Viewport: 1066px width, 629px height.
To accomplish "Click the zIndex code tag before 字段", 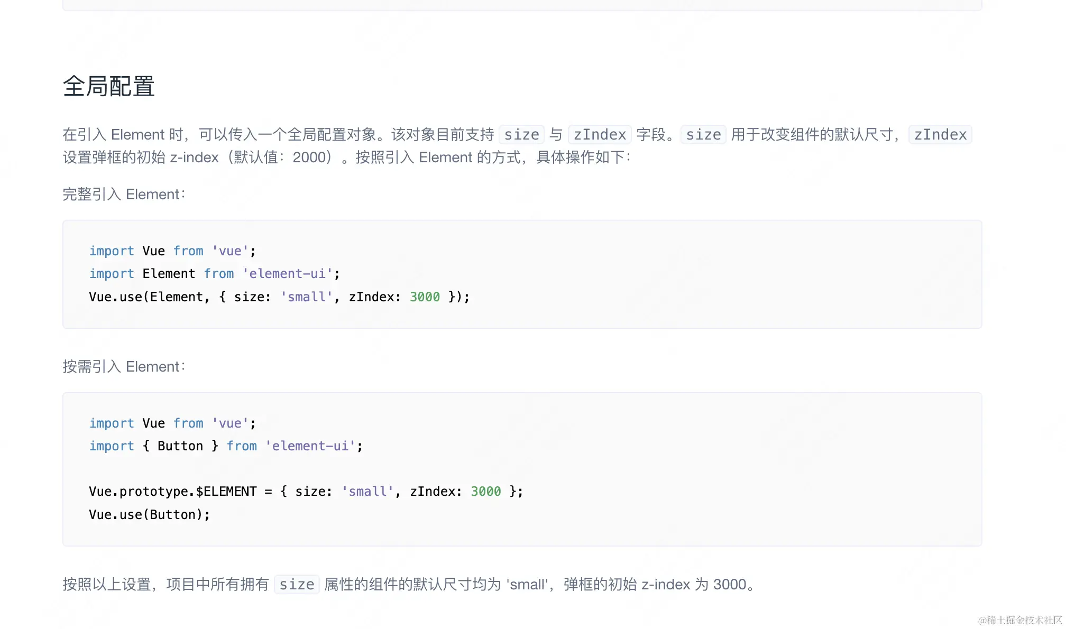I will click(x=600, y=135).
